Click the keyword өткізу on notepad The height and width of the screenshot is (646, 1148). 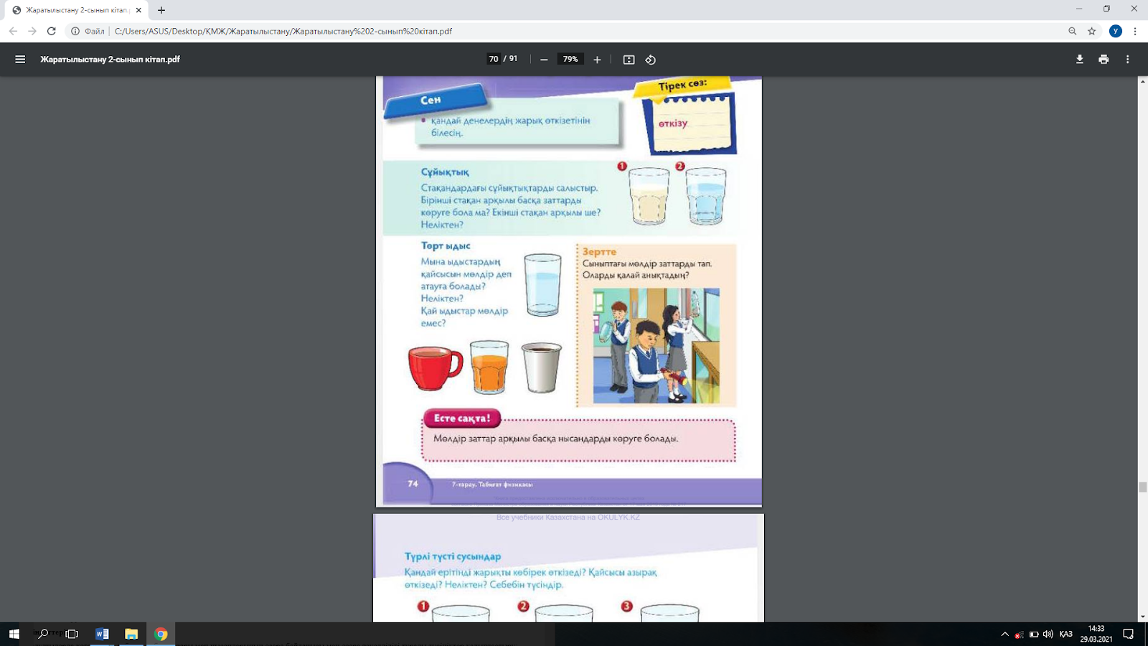tap(673, 123)
